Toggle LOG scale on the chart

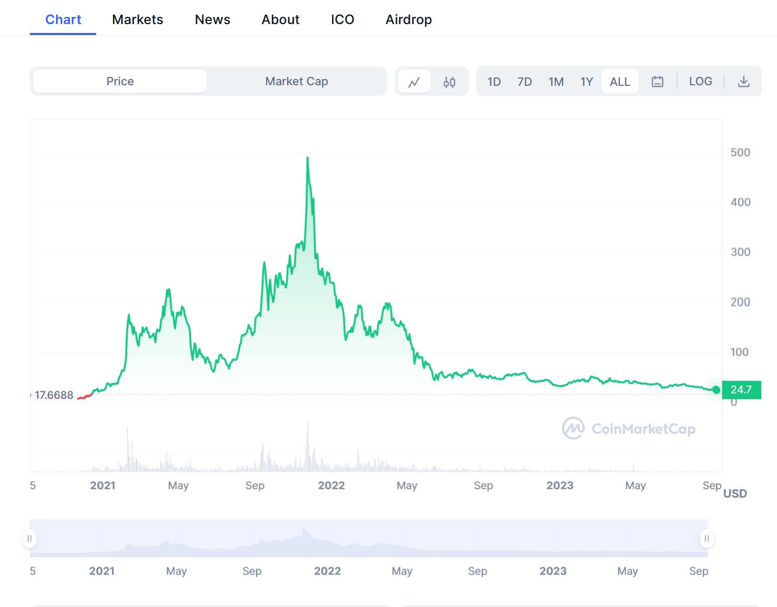(700, 82)
